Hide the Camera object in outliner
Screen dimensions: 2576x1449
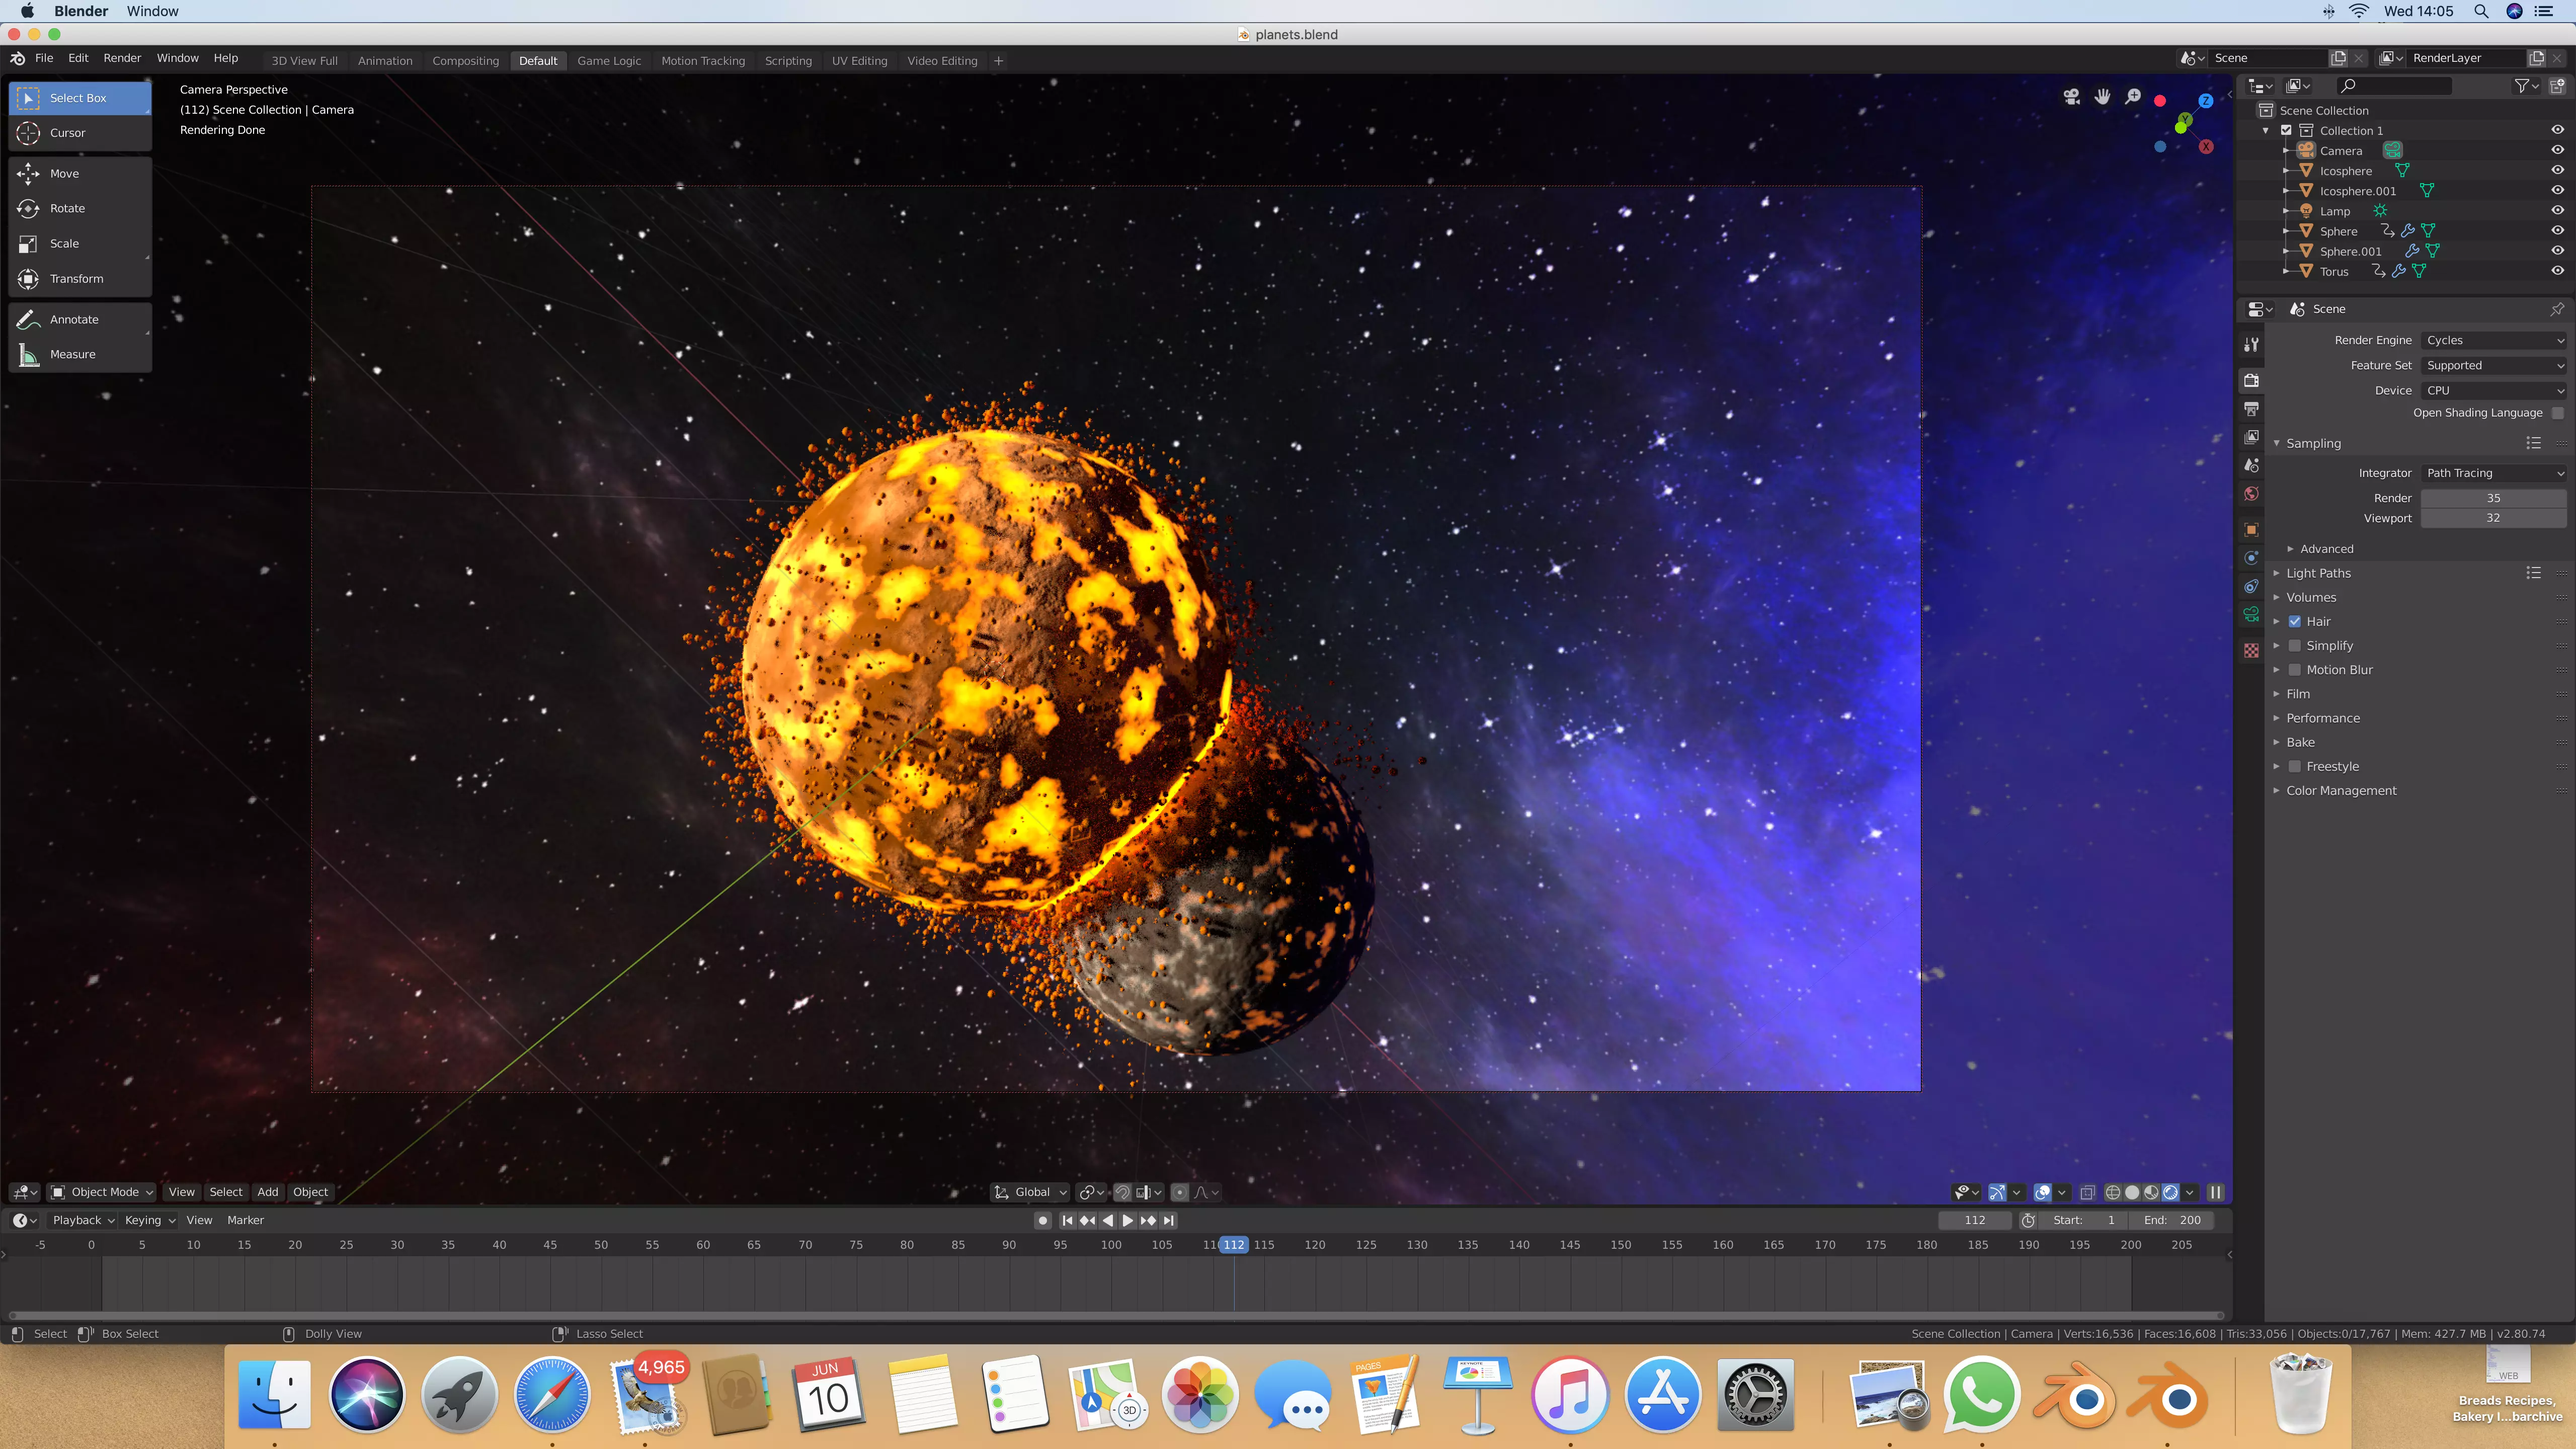click(x=2557, y=150)
